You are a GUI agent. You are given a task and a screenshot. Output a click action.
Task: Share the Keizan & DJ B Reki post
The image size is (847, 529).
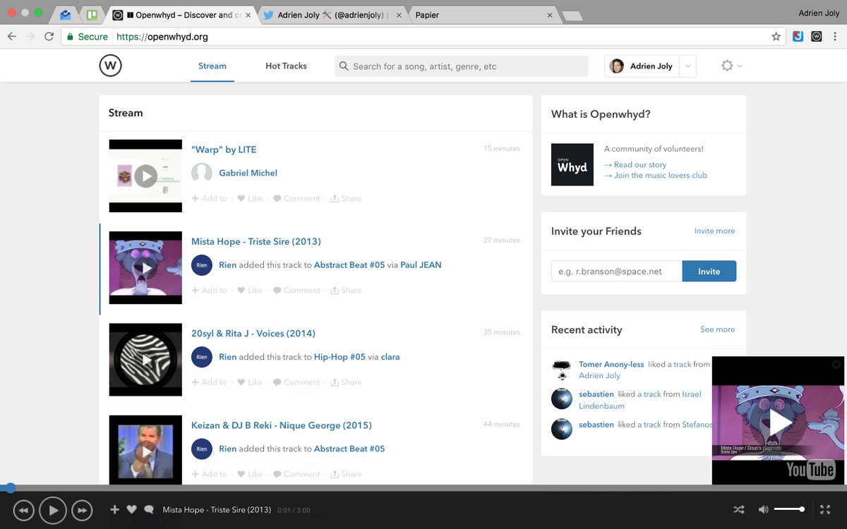tap(346, 474)
